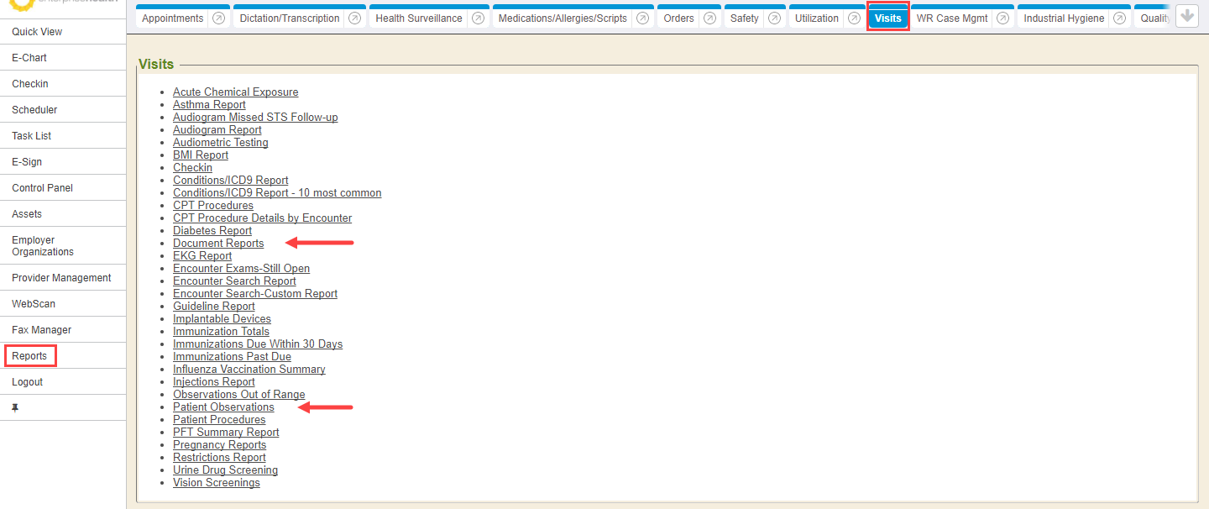Click the arrow icon beside Utilization tab
This screenshot has height=509, width=1209.
point(854,18)
